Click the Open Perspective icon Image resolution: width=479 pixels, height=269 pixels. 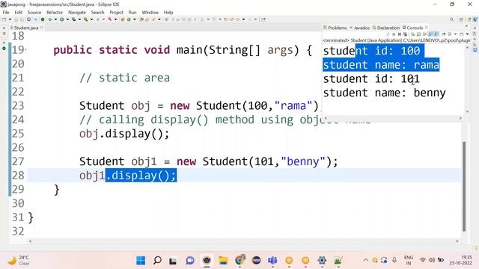pos(461,19)
